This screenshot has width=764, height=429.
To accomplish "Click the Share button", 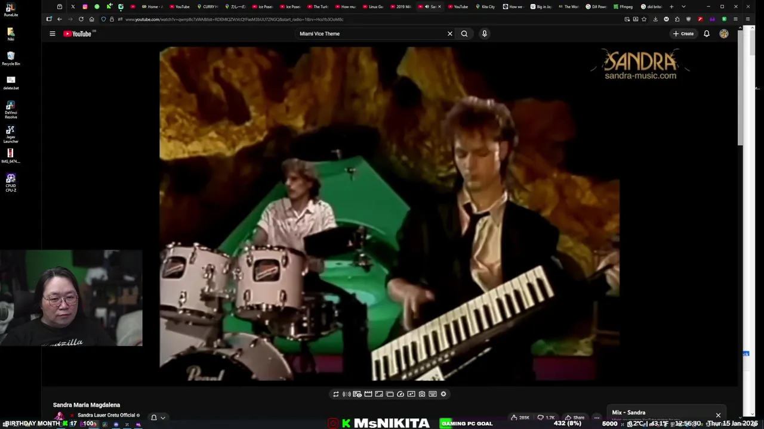I will tap(575, 418).
